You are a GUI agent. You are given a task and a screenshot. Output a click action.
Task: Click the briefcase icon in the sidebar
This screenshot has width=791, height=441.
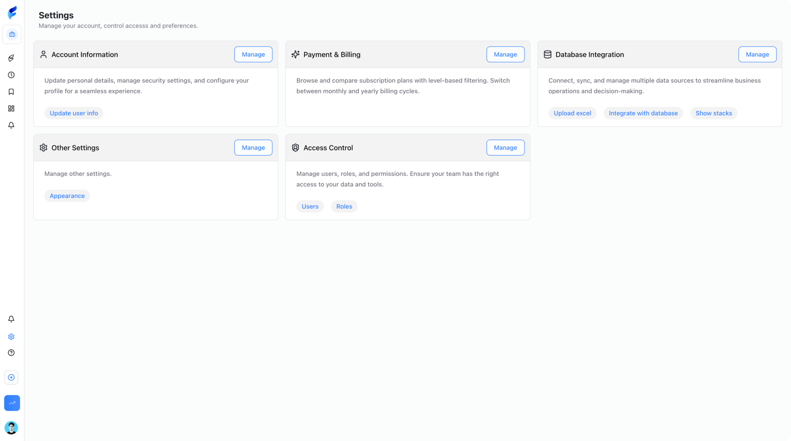(12, 34)
